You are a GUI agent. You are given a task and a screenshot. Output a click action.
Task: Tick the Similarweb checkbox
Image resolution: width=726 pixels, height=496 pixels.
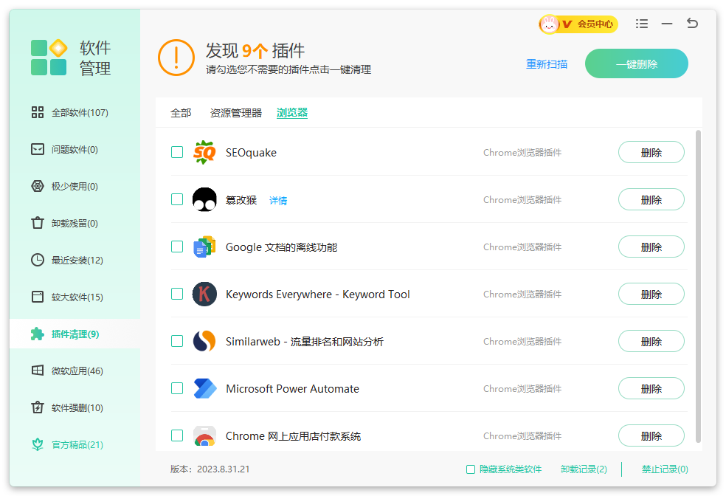click(x=177, y=341)
